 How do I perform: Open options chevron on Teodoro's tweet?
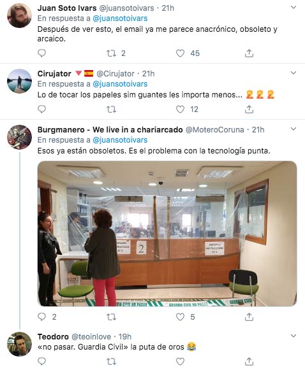pos(294,336)
